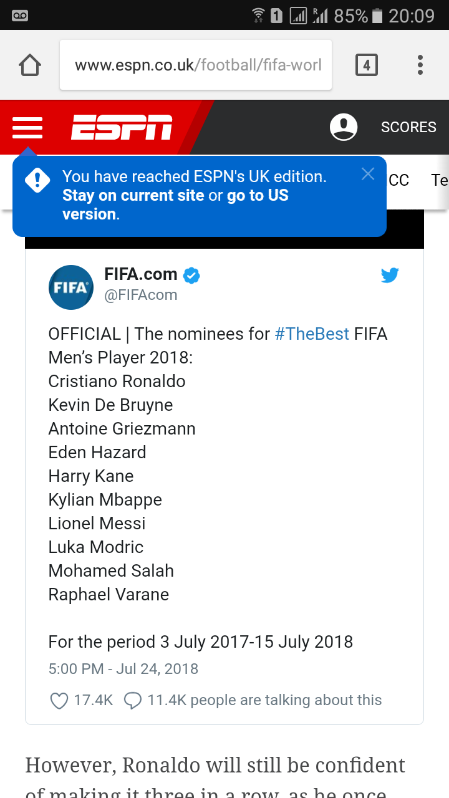449x798 pixels.
Task: Tap the browser home icon
Action: point(30,65)
